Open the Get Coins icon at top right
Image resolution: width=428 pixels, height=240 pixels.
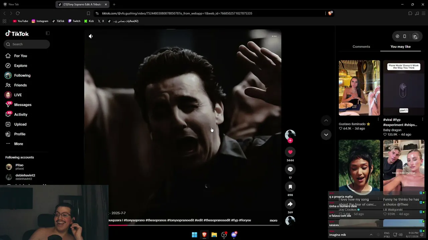(x=397, y=36)
